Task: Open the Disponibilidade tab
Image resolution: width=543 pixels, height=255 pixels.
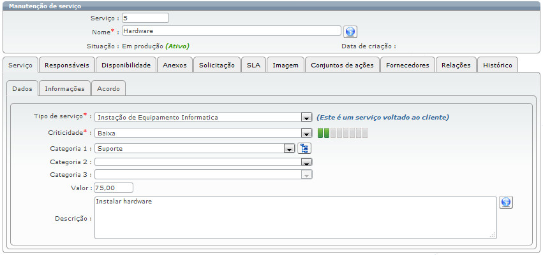Action: coord(126,65)
